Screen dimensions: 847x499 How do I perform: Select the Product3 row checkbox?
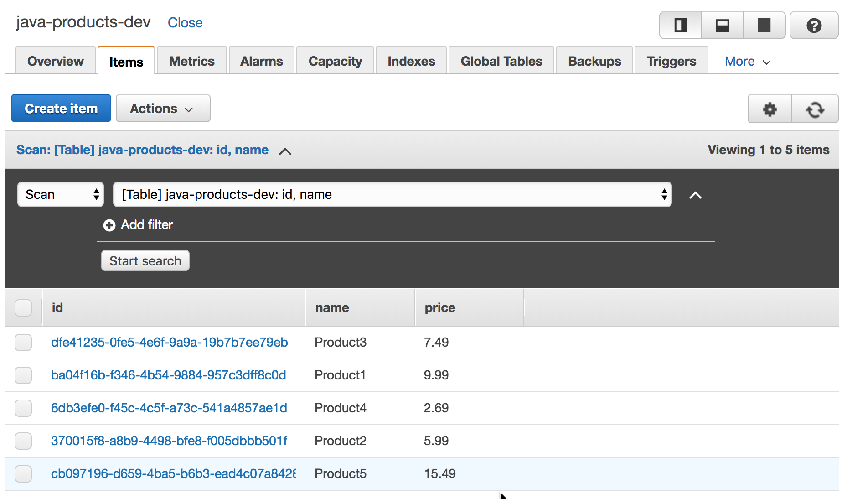[23, 343]
